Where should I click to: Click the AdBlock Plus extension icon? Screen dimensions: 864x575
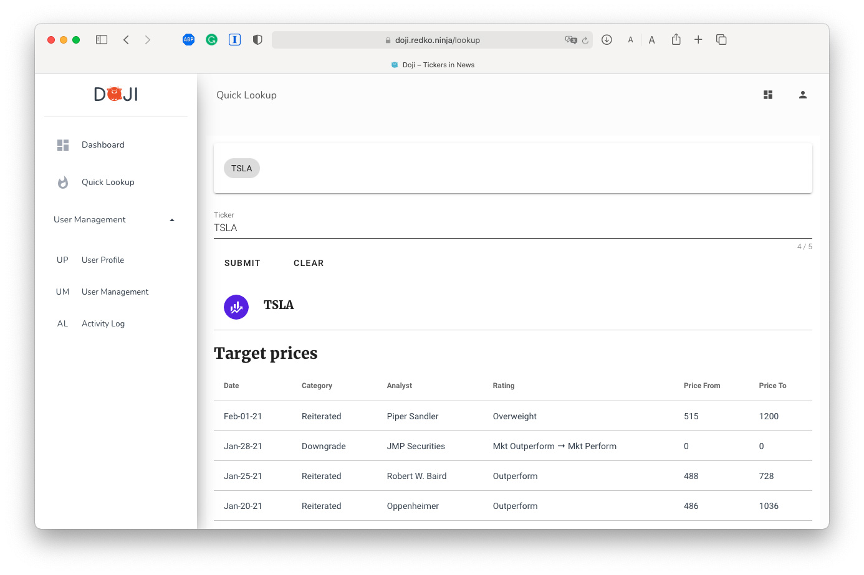188,40
